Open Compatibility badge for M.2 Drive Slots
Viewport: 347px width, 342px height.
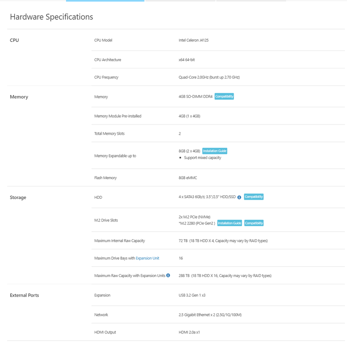click(x=254, y=223)
